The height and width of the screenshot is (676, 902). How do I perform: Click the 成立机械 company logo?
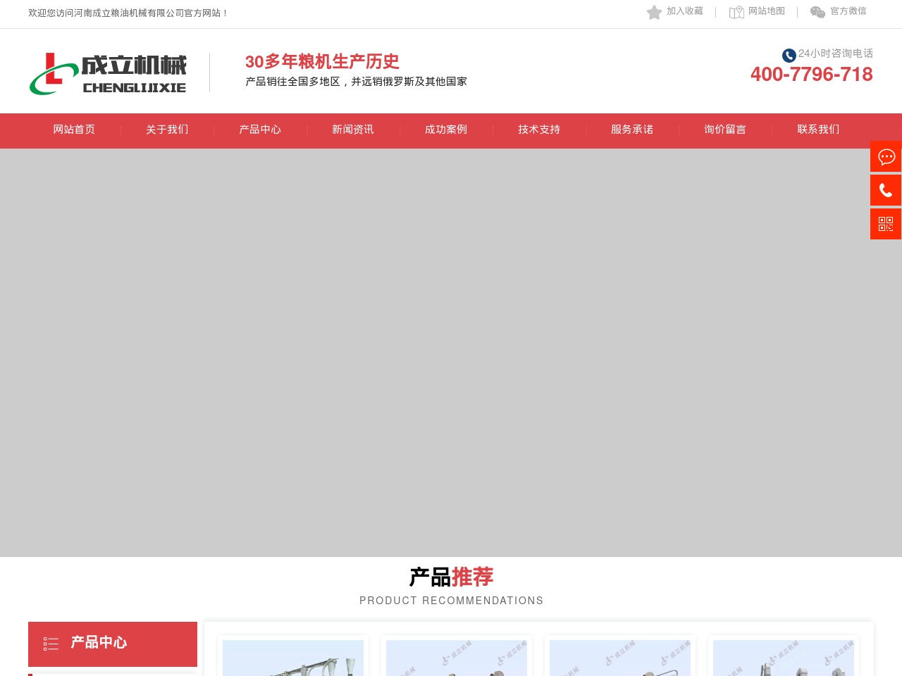click(108, 73)
